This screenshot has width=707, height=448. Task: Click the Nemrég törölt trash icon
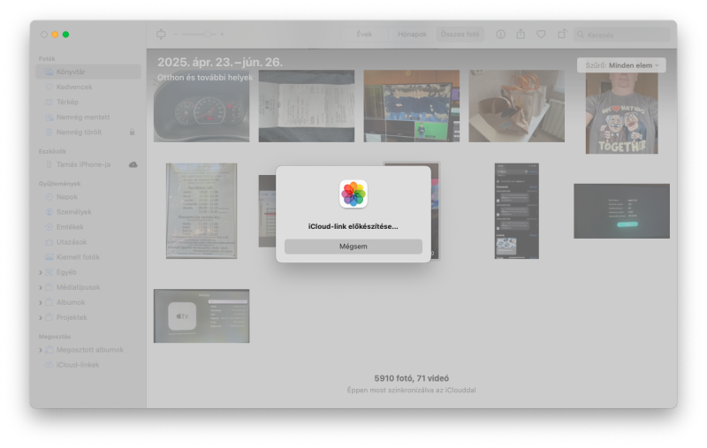click(x=49, y=132)
